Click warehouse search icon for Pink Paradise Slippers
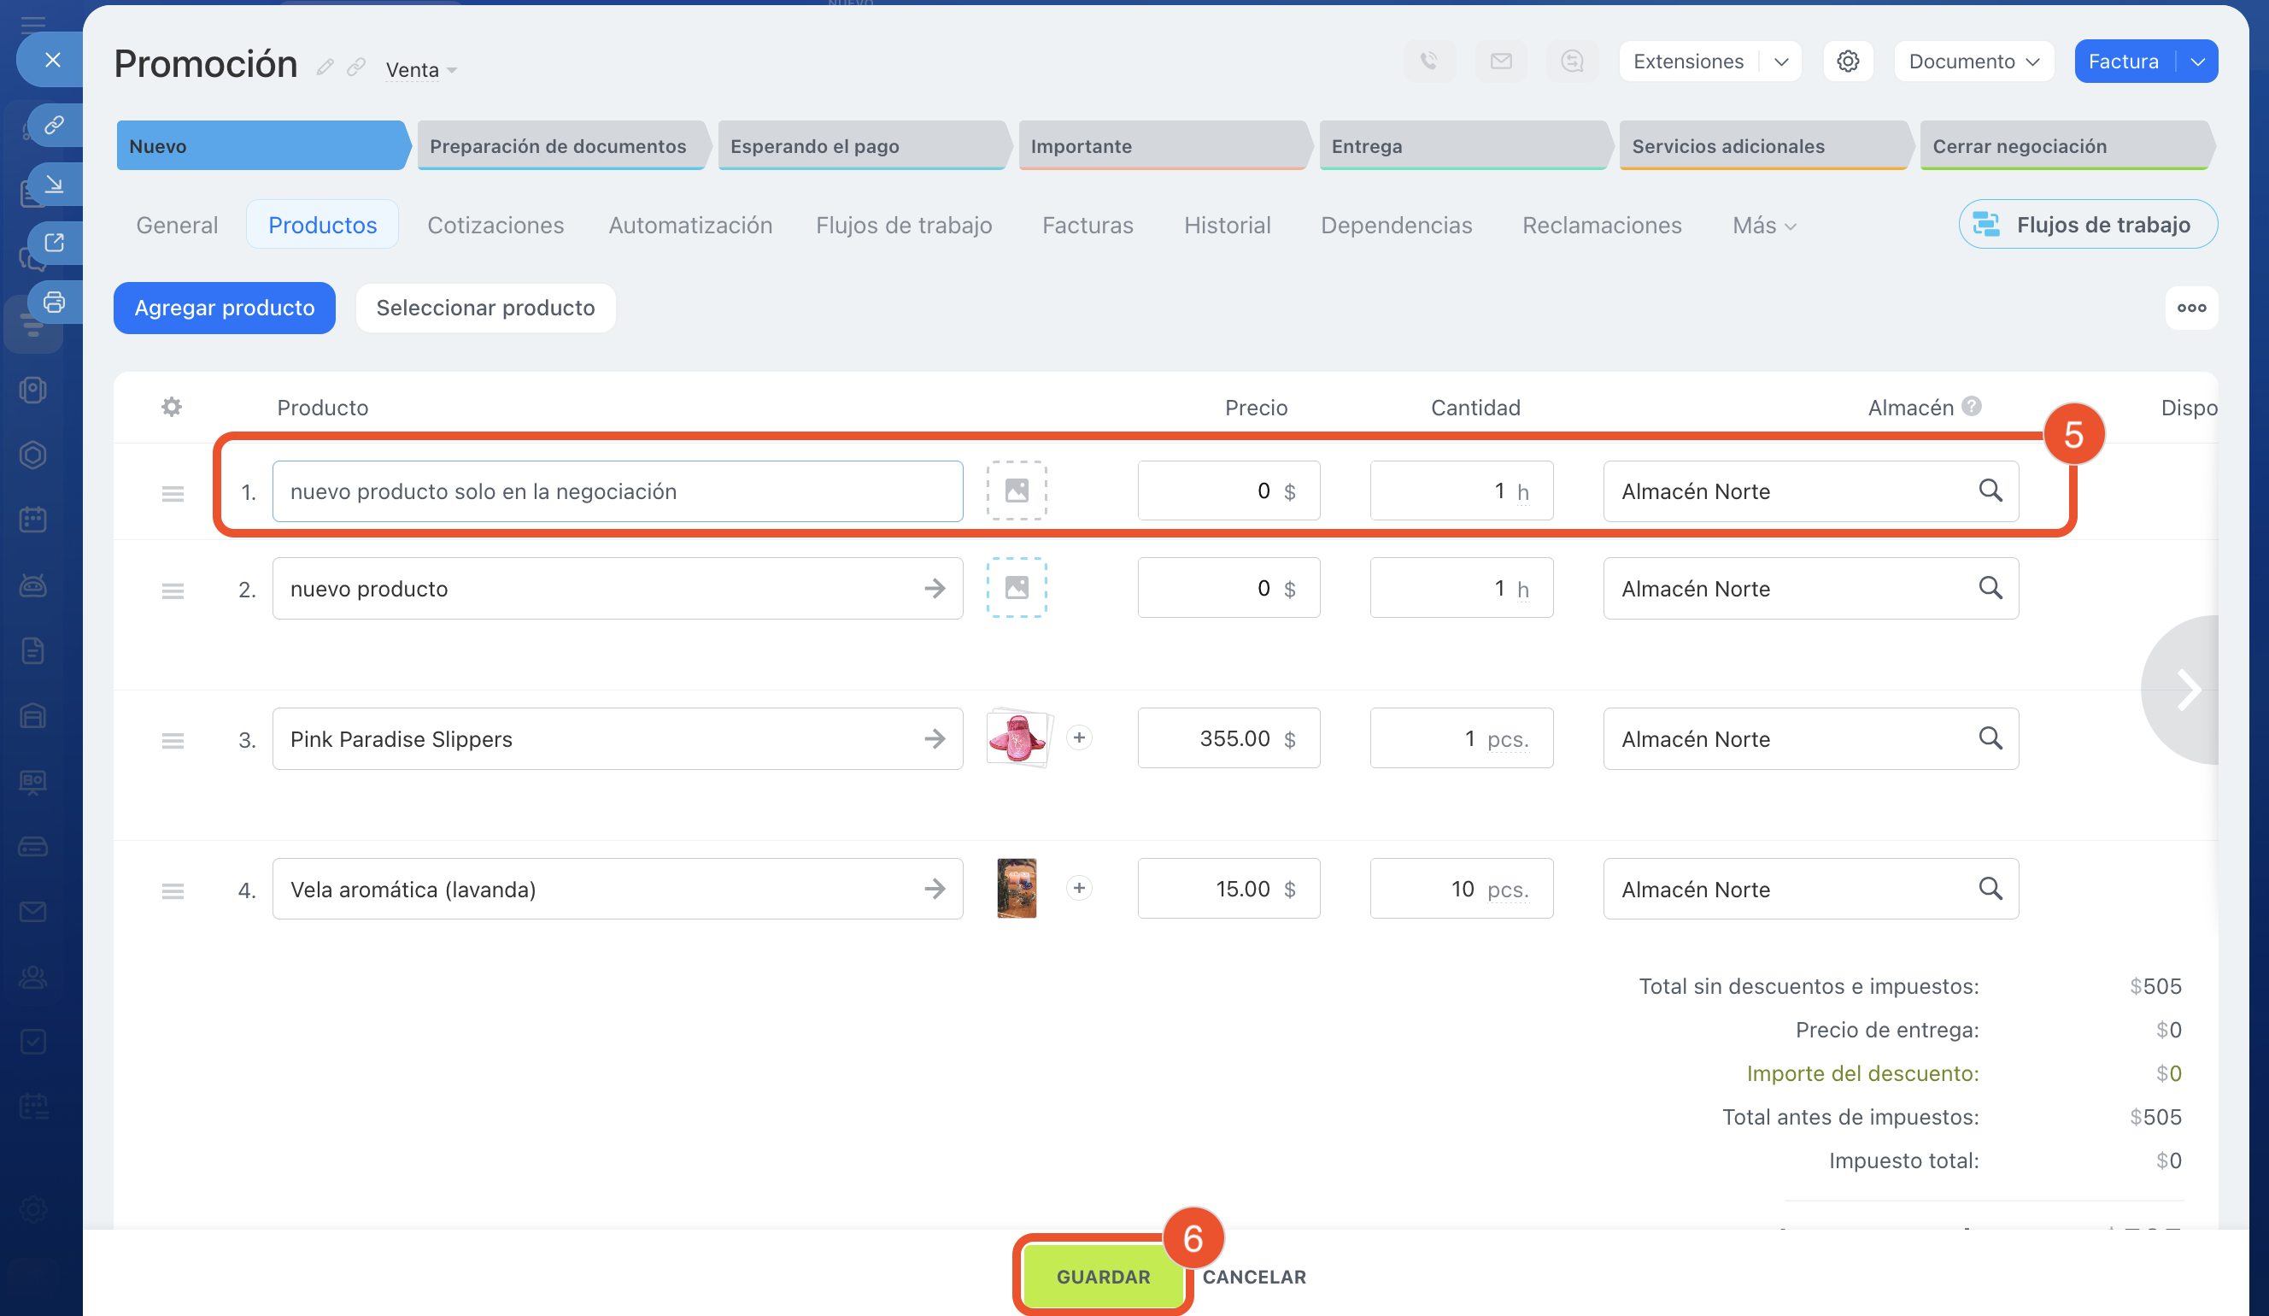2269x1316 pixels. click(x=1990, y=738)
